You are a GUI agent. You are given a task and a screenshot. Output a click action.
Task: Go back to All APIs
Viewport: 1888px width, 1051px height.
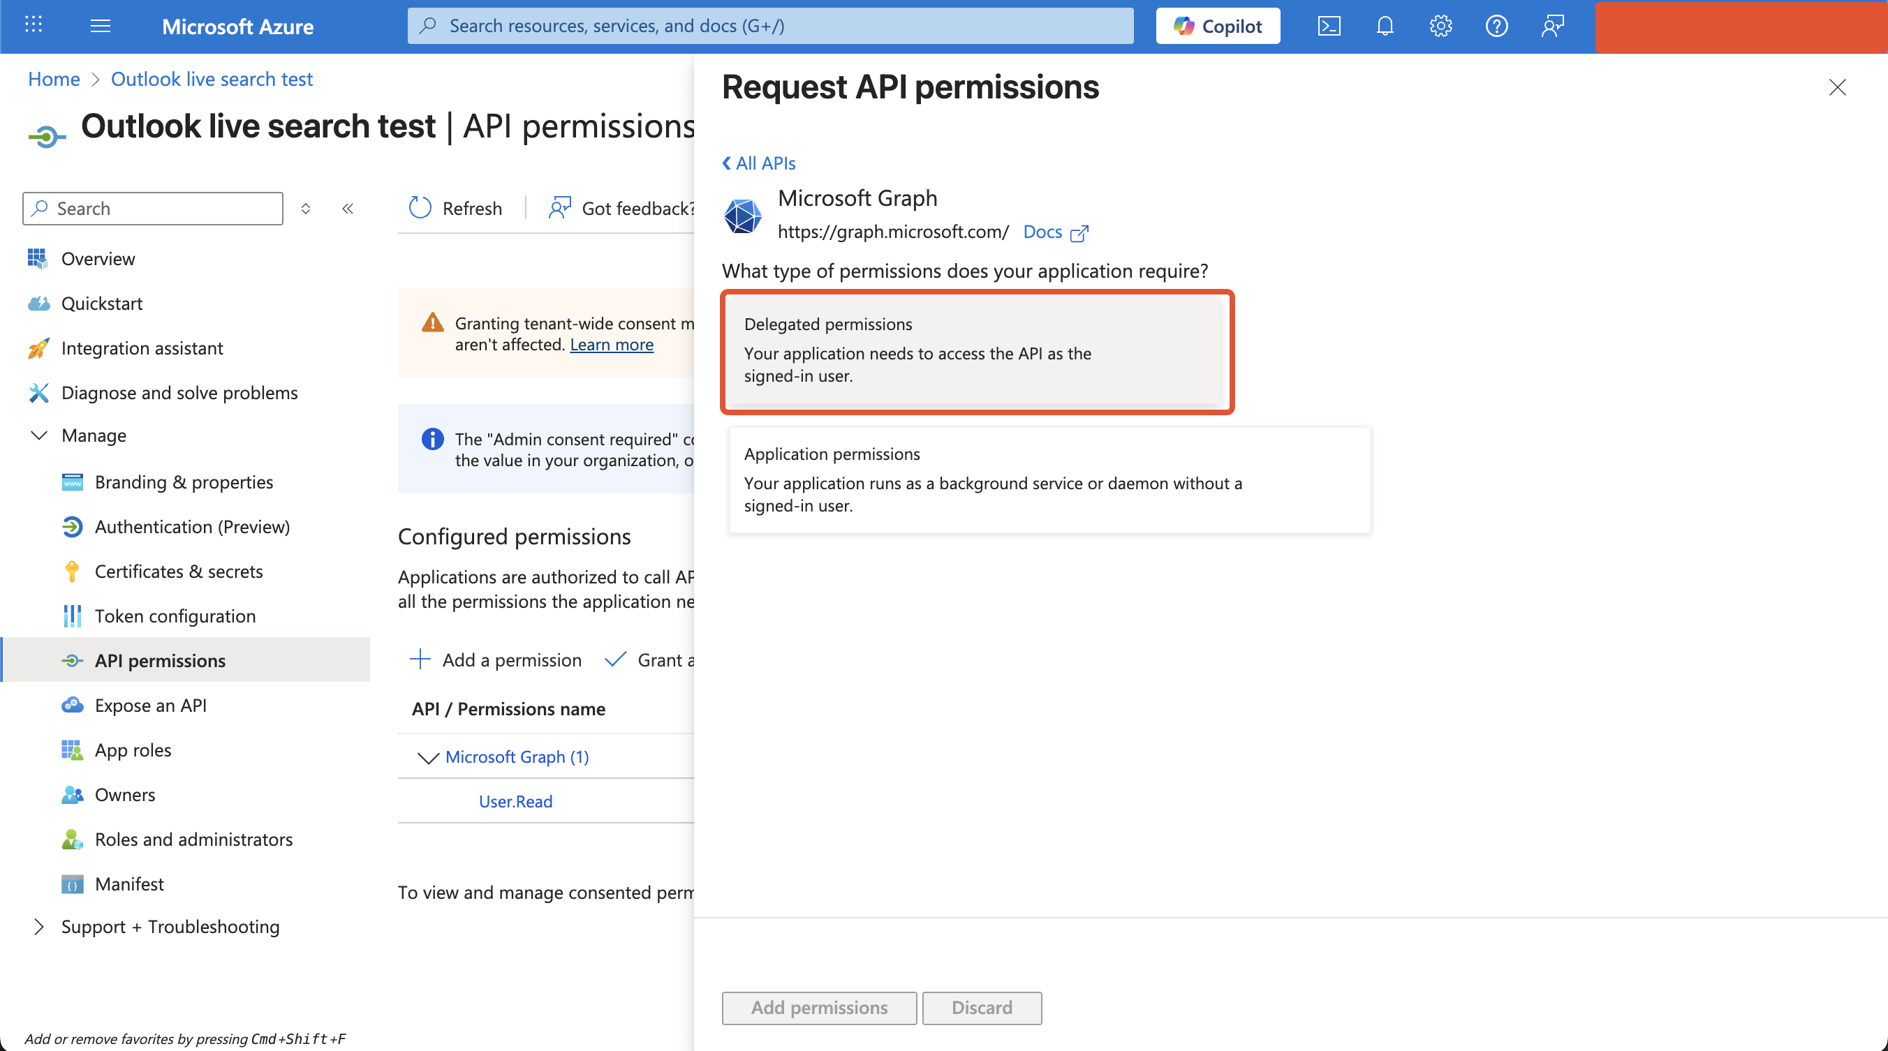(758, 163)
